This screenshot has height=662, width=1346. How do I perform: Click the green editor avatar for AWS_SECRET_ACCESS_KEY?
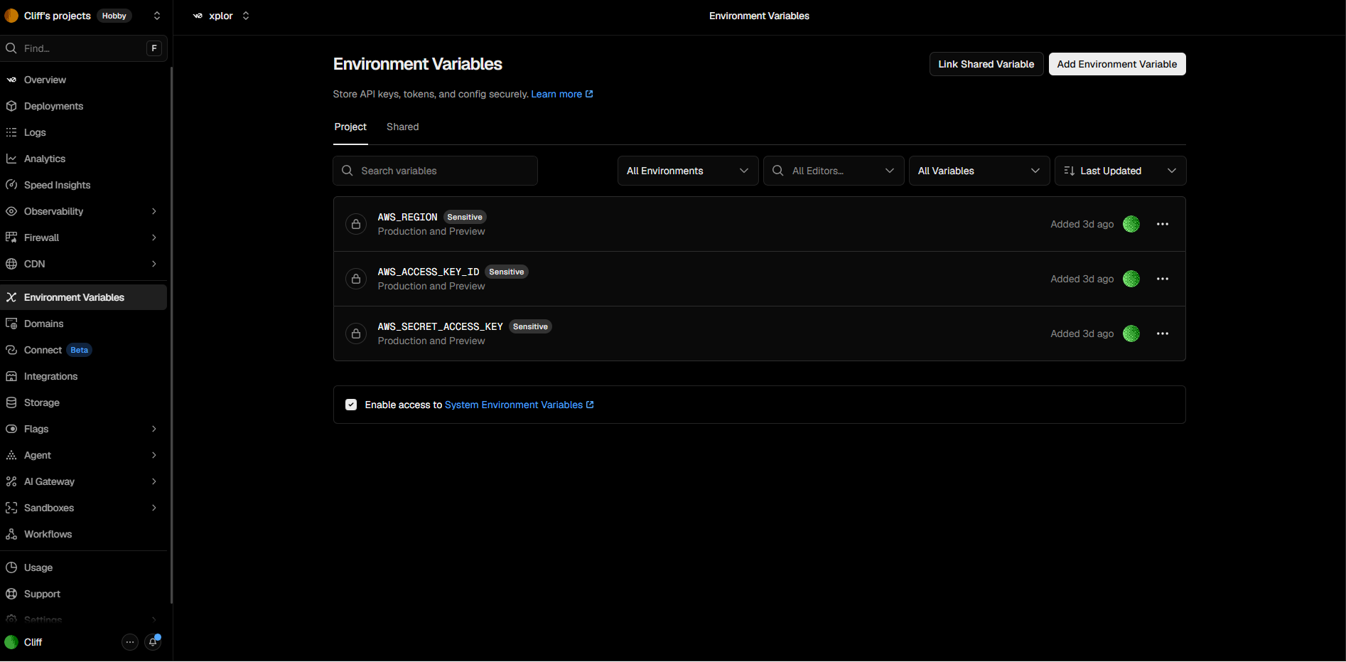tap(1131, 333)
